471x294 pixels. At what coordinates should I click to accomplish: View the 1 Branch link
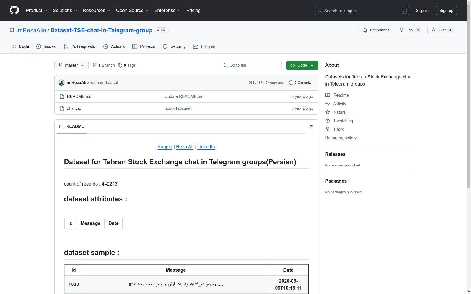(x=104, y=65)
